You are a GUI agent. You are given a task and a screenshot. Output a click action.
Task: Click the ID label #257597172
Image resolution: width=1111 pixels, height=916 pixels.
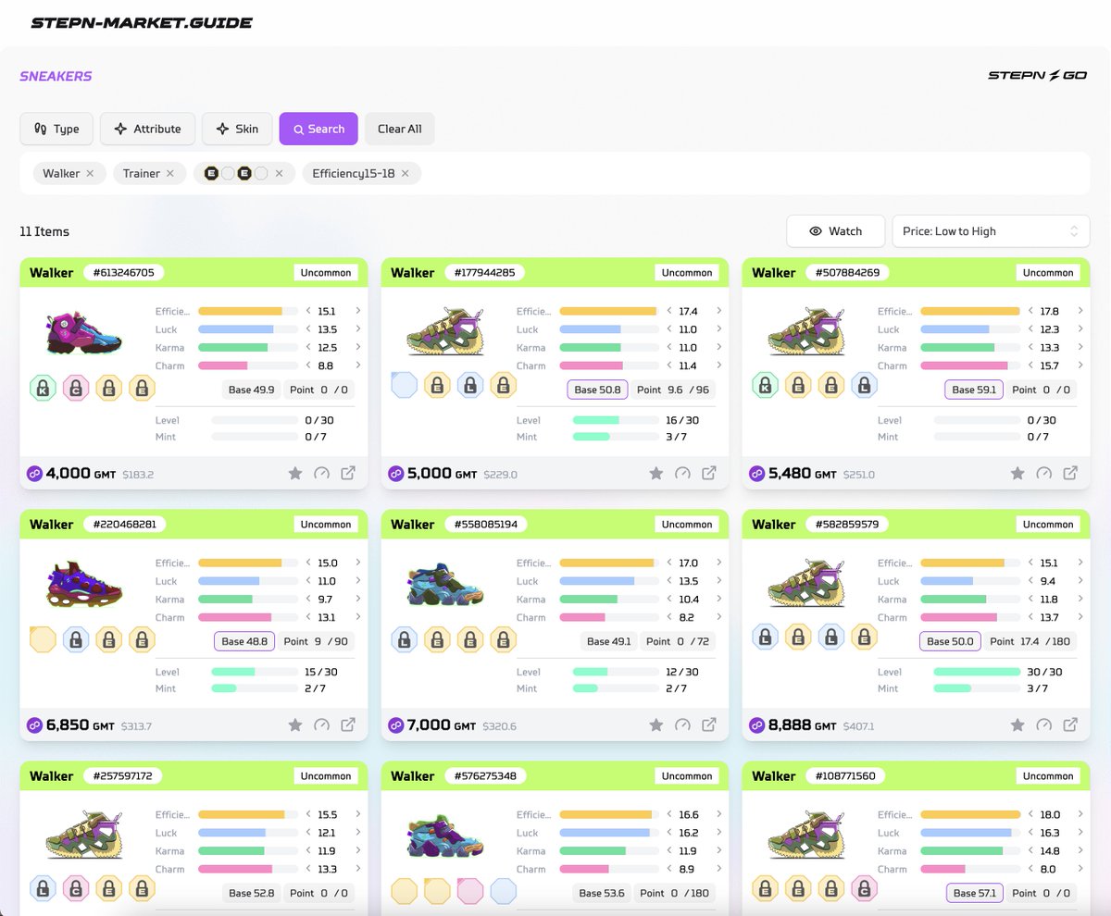123,775
